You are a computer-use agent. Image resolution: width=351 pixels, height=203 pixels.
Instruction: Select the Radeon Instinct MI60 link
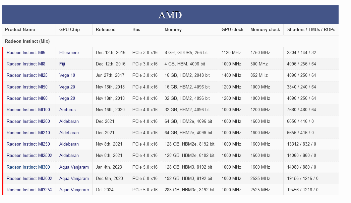coord(27,98)
